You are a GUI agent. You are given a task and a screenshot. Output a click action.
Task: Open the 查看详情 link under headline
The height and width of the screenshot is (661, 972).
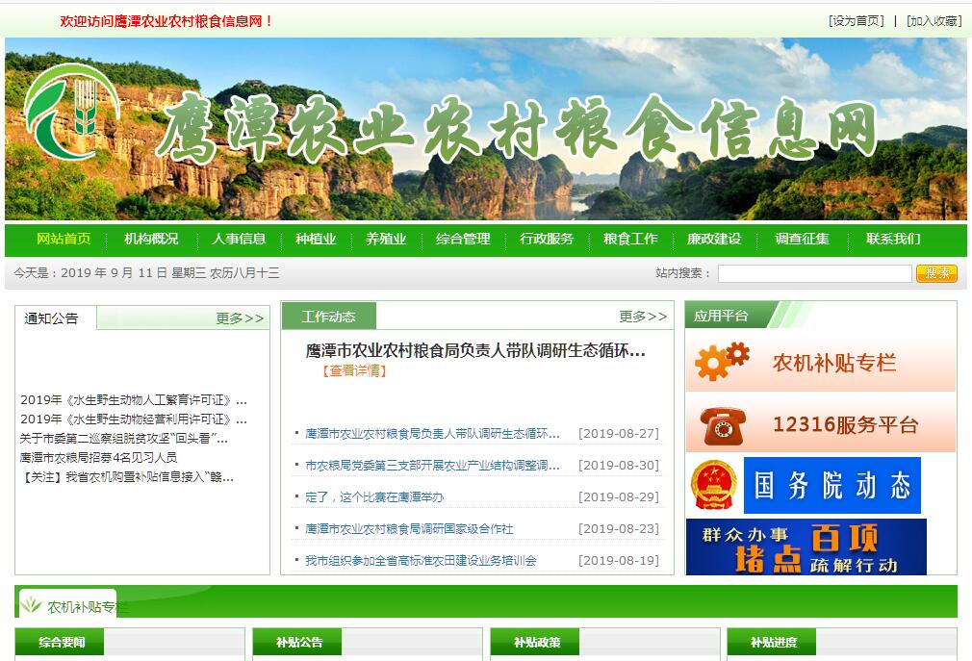point(354,370)
